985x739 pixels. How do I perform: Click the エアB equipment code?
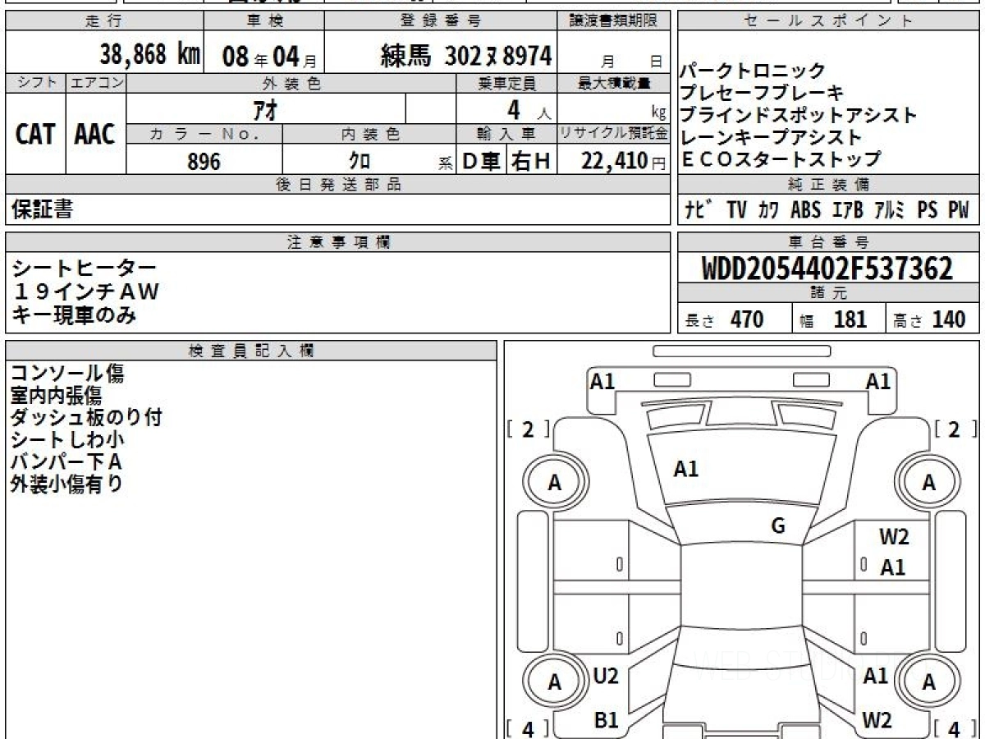click(x=848, y=210)
